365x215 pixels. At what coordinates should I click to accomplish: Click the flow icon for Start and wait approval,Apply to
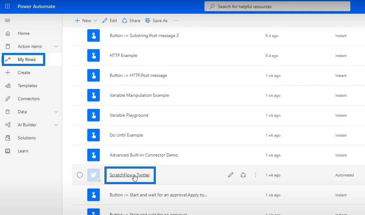[94, 195]
